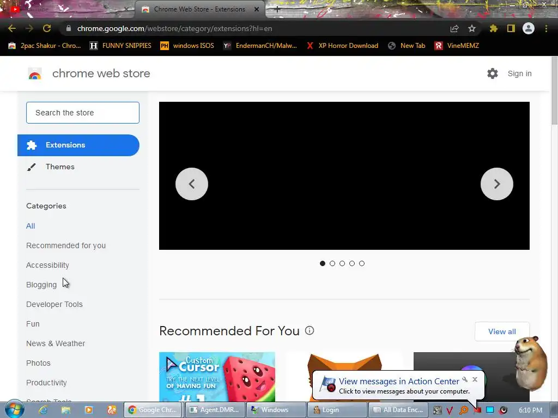Open the VineMEMZ bookmark
The image size is (558, 418).
click(457, 46)
